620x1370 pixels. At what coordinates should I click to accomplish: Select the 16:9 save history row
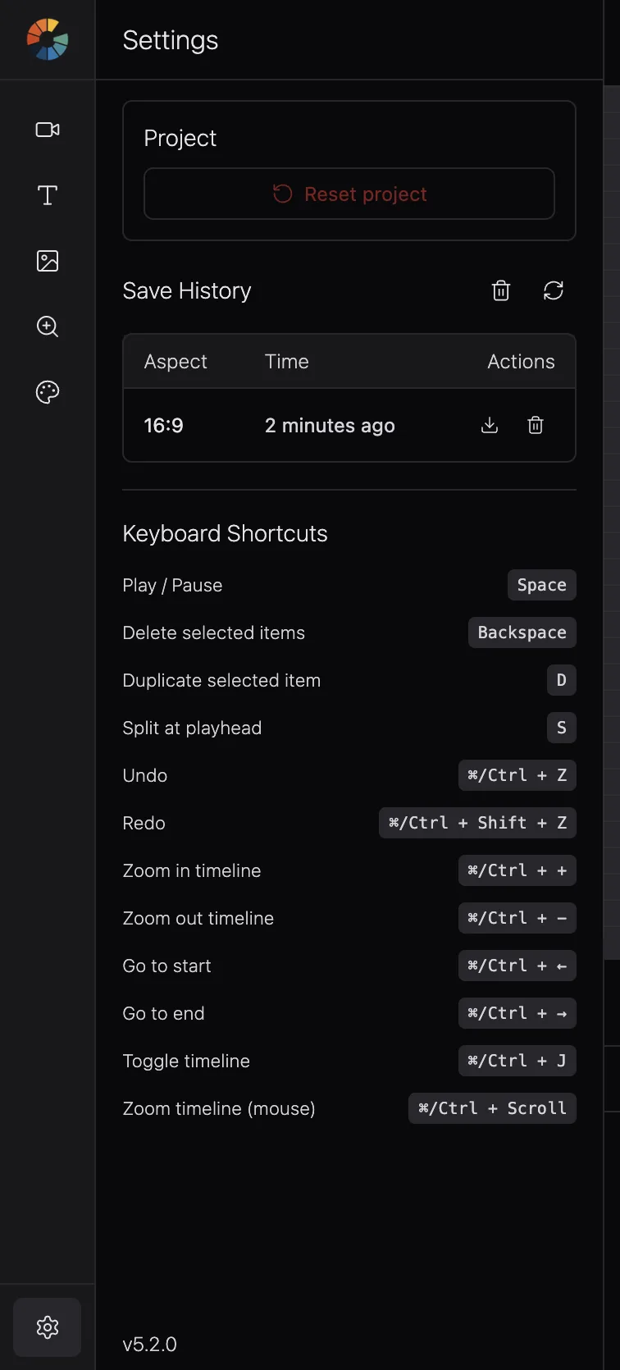pos(349,425)
